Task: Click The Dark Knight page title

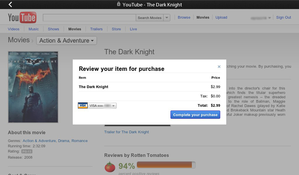Action: coord(129,52)
